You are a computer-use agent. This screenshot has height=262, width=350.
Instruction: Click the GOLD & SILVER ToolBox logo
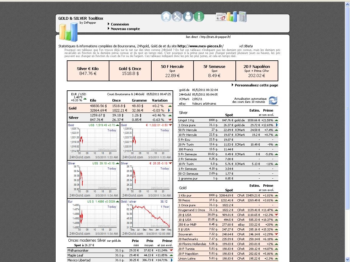68,31
